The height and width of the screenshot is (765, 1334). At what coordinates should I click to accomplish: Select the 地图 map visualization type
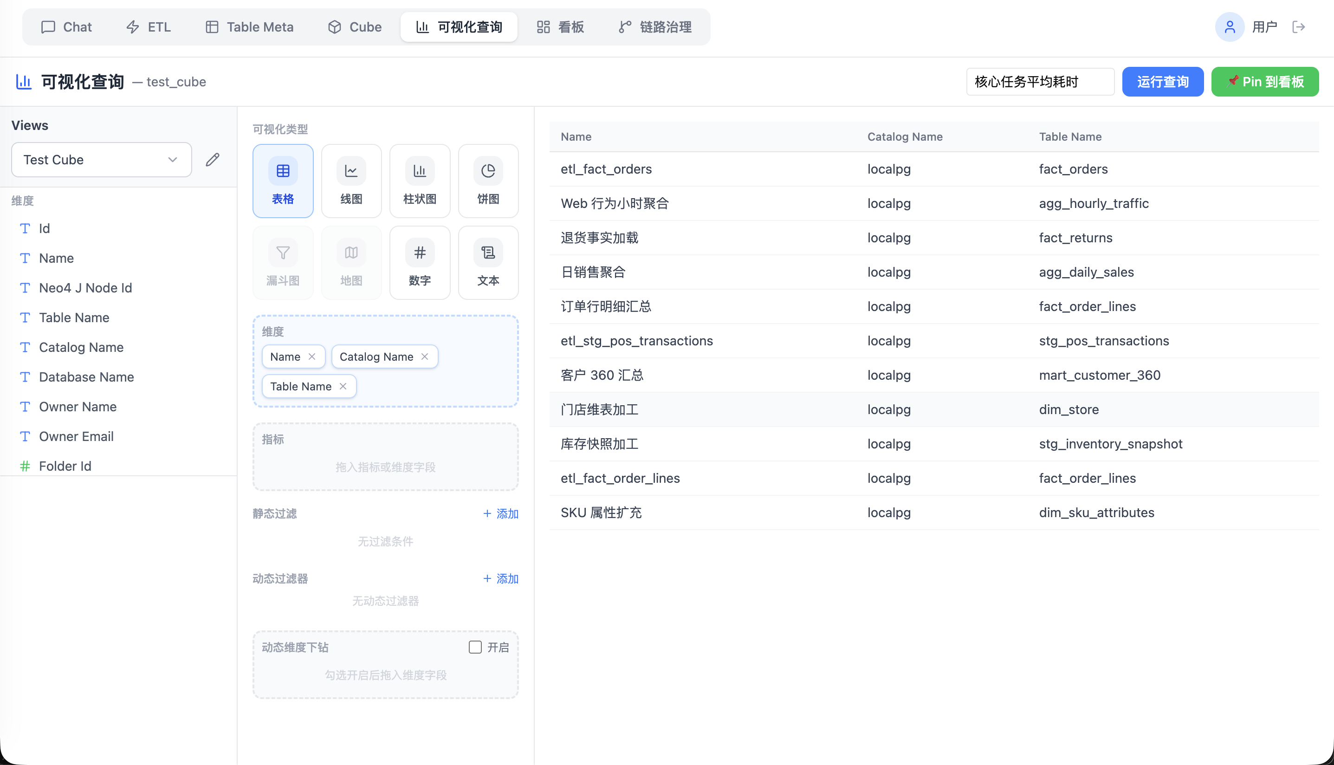coord(351,263)
